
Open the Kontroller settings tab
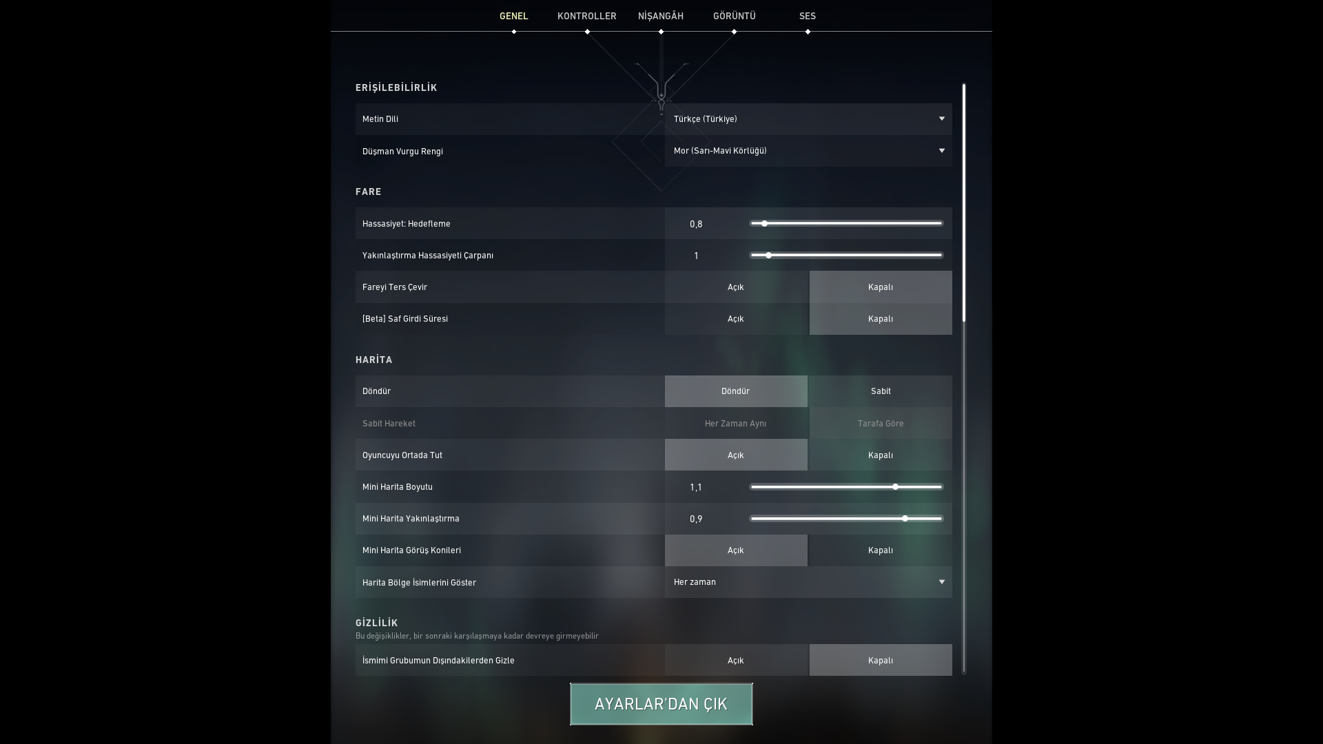tap(586, 16)
